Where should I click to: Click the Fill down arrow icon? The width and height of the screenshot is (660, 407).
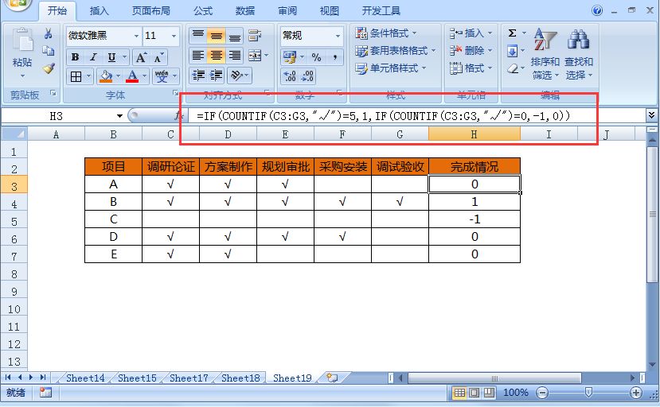(512, 51)
